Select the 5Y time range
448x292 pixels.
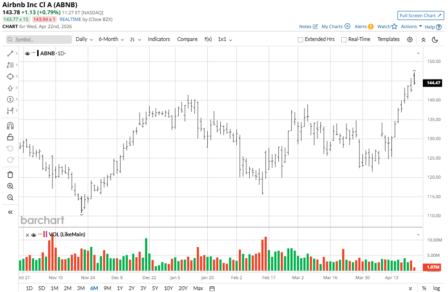tap(155, 288)
